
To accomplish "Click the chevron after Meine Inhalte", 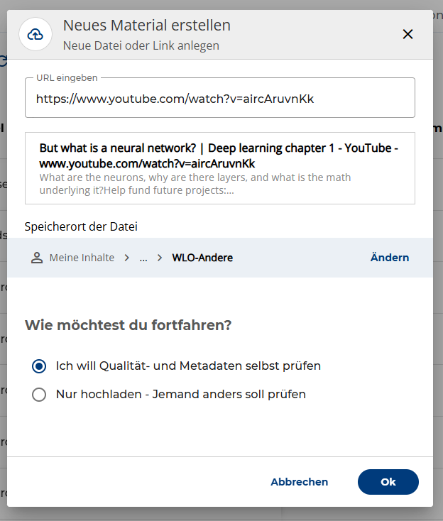I will 126,258.
